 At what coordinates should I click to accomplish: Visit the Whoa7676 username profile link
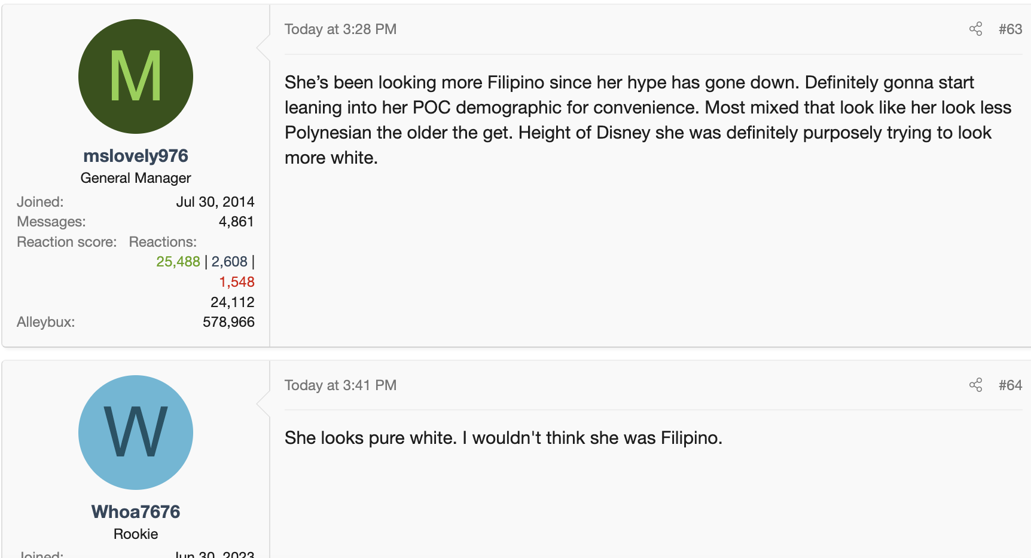[x=136, y=512]
